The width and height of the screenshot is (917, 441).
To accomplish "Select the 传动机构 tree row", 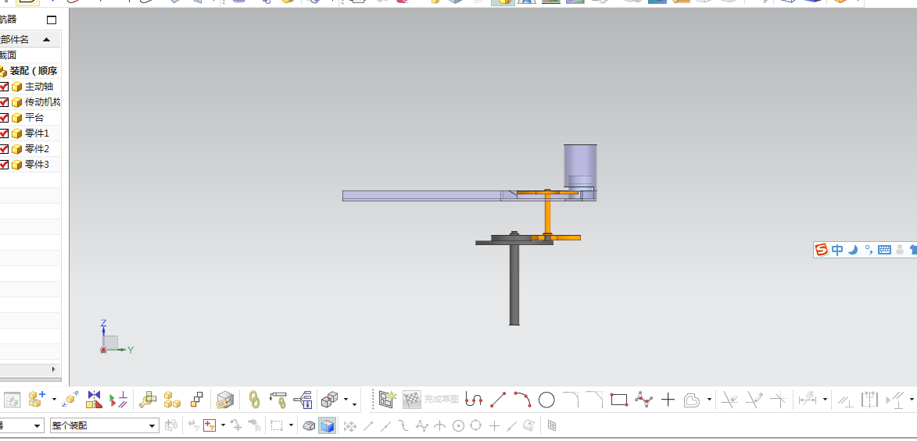I will 30,102.
